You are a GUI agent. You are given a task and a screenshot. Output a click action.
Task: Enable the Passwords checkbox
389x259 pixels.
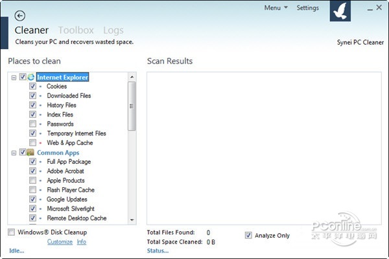click(x=32, y=124)
